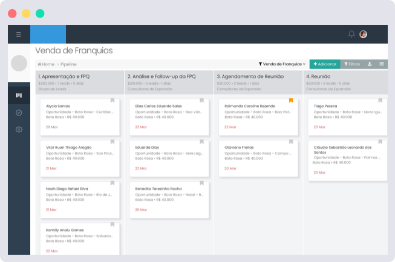395x262 pixels.
Task: Click the export upload icon button
Action: coord(370,64)
